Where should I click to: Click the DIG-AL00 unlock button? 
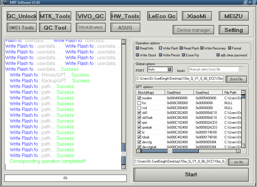pos(91,28)
